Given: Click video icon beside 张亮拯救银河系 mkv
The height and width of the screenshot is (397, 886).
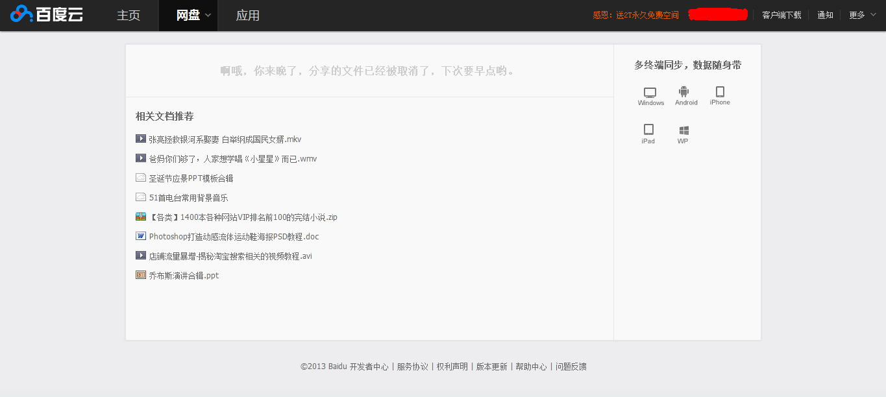Looking at the screenshot, I should pyautogui.click(x=141, y=139).
